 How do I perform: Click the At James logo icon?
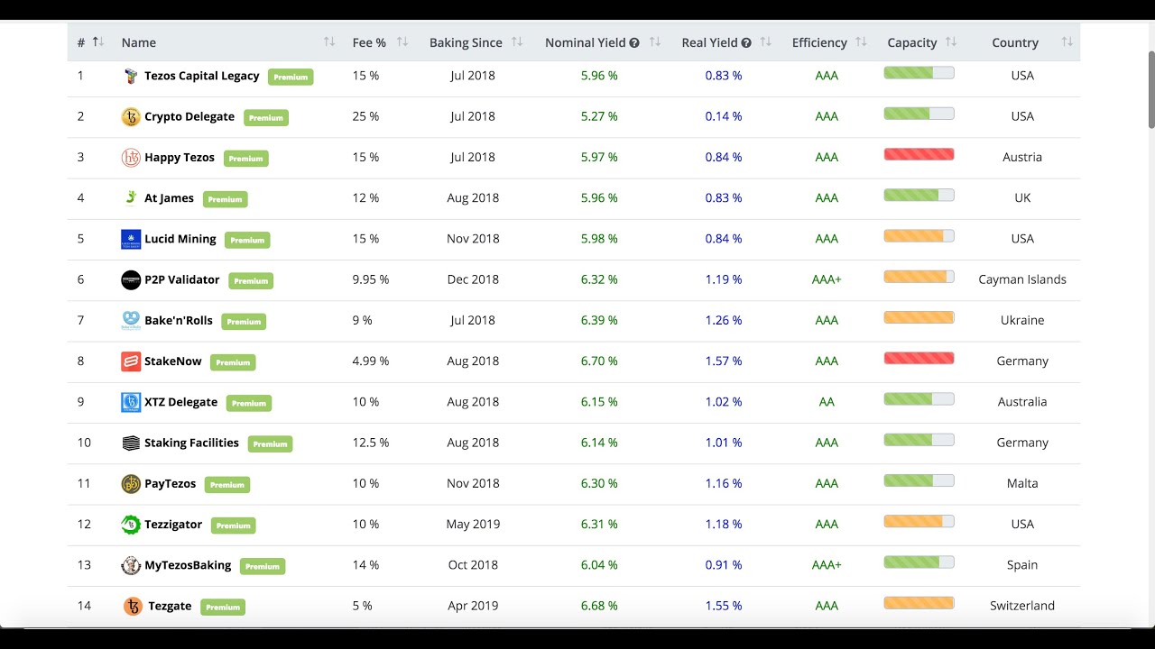(x=131, y=198)
